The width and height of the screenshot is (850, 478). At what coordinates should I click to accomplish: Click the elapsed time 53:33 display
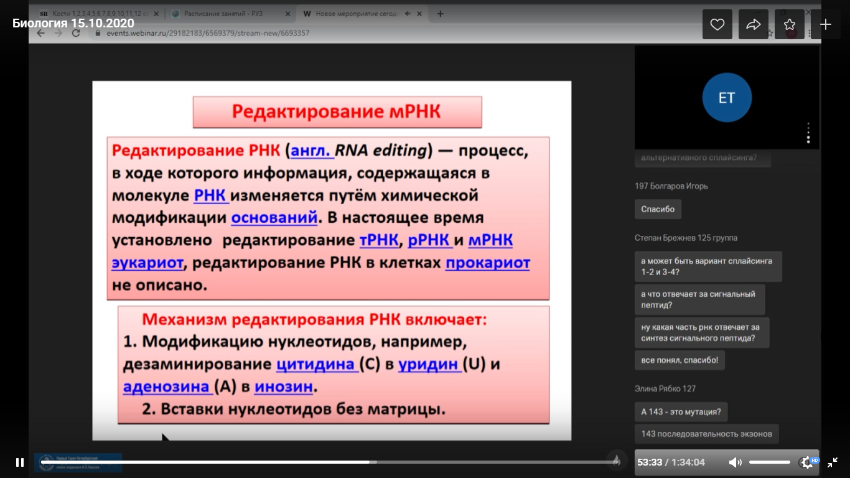(x=649, y=462)
